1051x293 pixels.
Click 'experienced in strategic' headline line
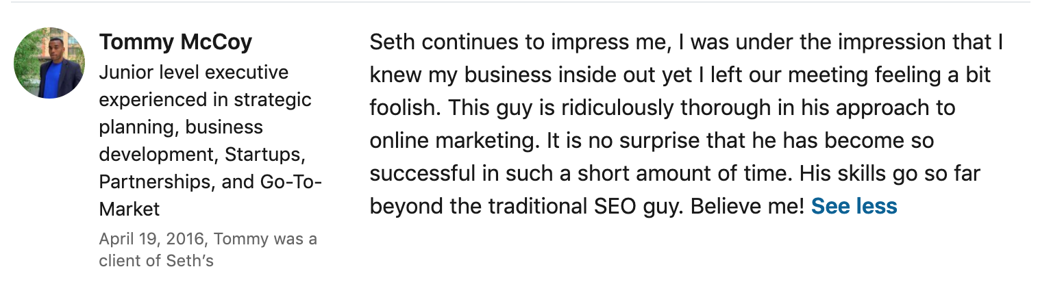(205, 100)
